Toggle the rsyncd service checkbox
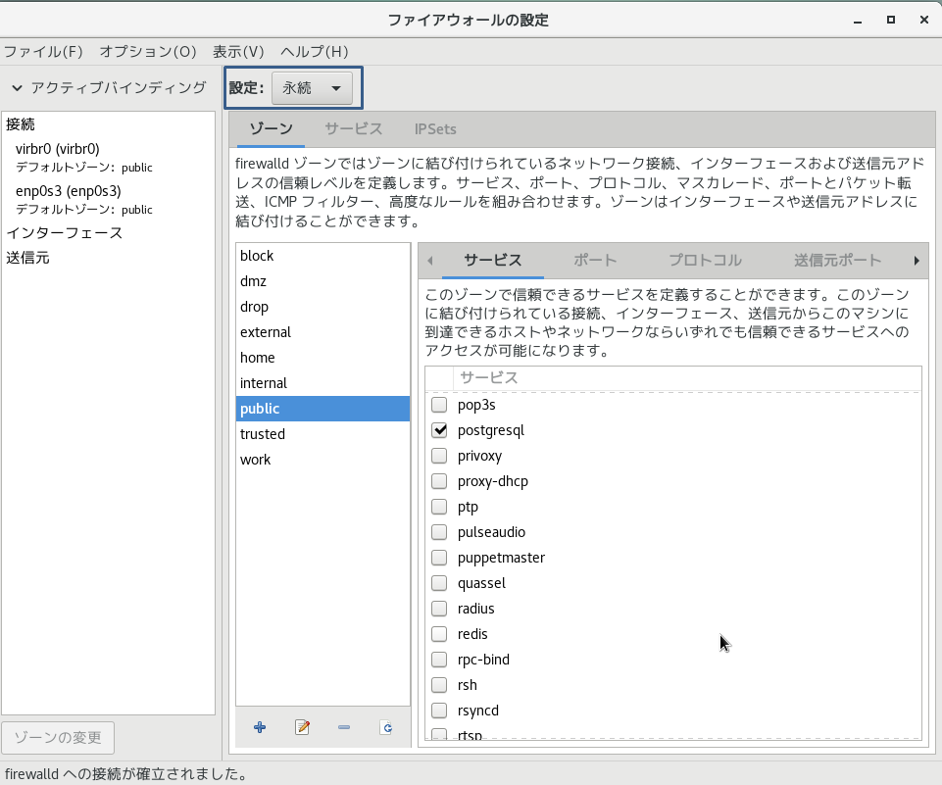The width and height of the screenshot is (942, 785). [439, 711]
